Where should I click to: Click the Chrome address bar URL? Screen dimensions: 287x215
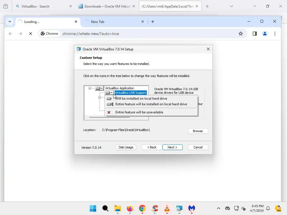pyautogui.click(x=91, y=34)
